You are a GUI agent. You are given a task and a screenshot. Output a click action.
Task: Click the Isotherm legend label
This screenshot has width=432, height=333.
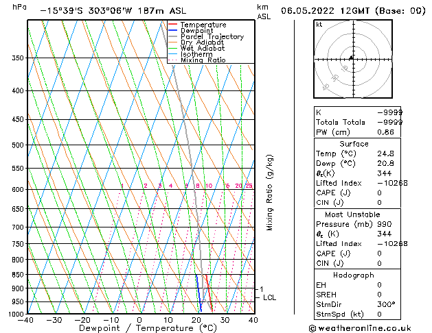point(196,54)
